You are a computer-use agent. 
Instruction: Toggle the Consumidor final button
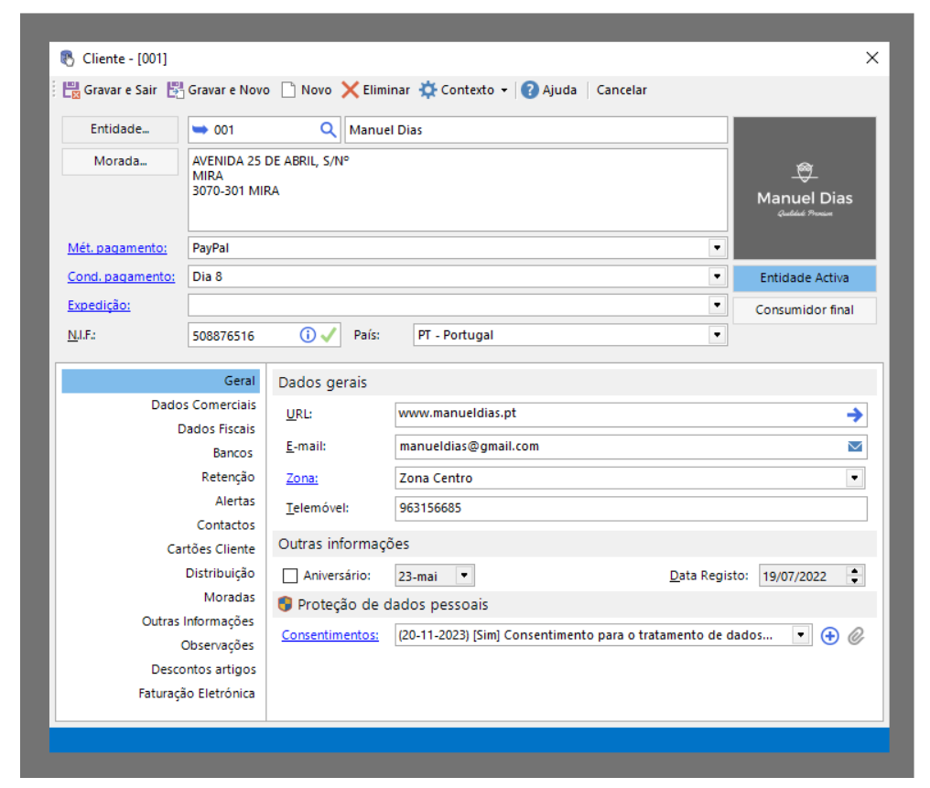click(x=804, y=310)
